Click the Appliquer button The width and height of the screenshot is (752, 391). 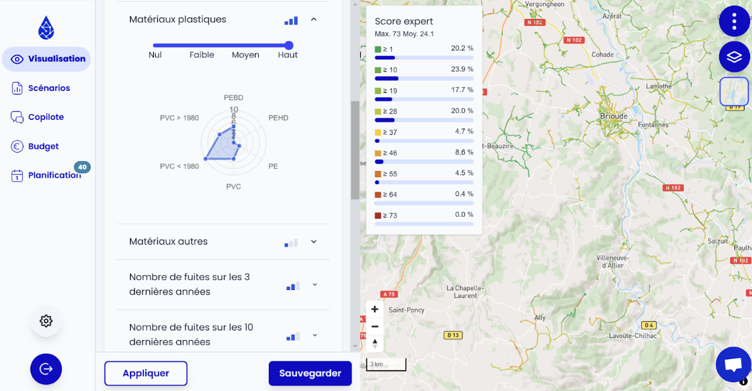146,373
